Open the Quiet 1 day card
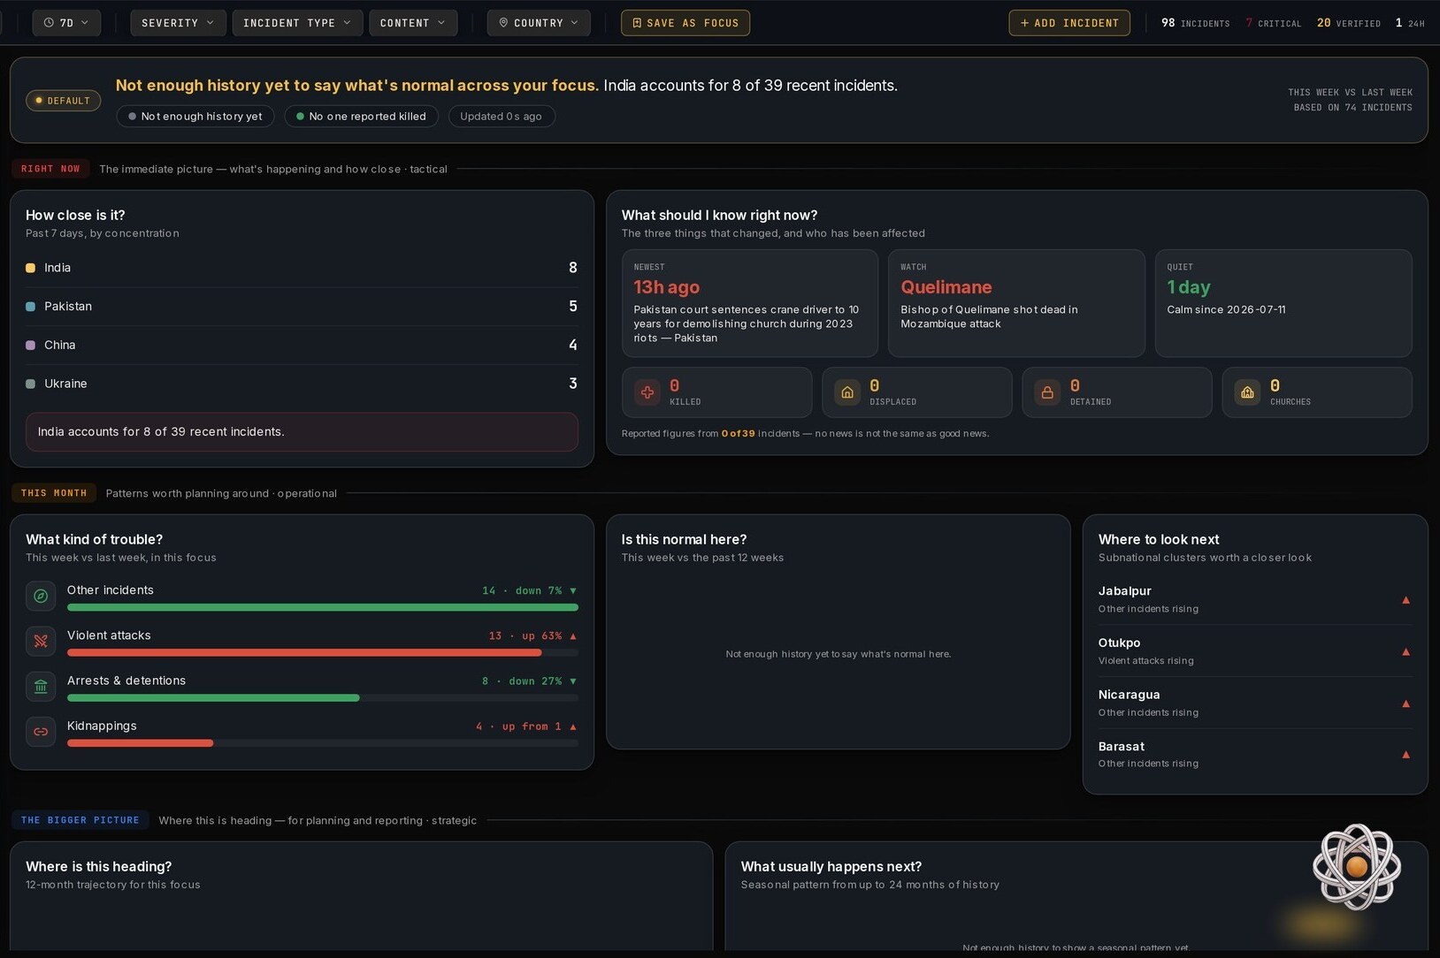This screenshot has width=1440, height=958. pyautogui.click(x=1283, y=303)
